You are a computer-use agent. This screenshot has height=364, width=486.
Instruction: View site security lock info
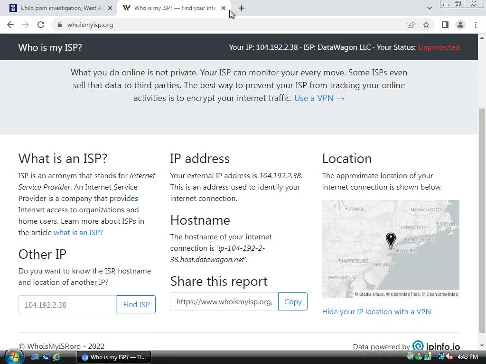tap(60, 25)
